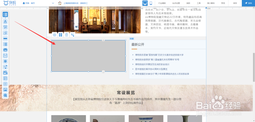Select the shopping bag module icon in sidebar
This screenshot has width=255, height=122.
tap(5, 56)
